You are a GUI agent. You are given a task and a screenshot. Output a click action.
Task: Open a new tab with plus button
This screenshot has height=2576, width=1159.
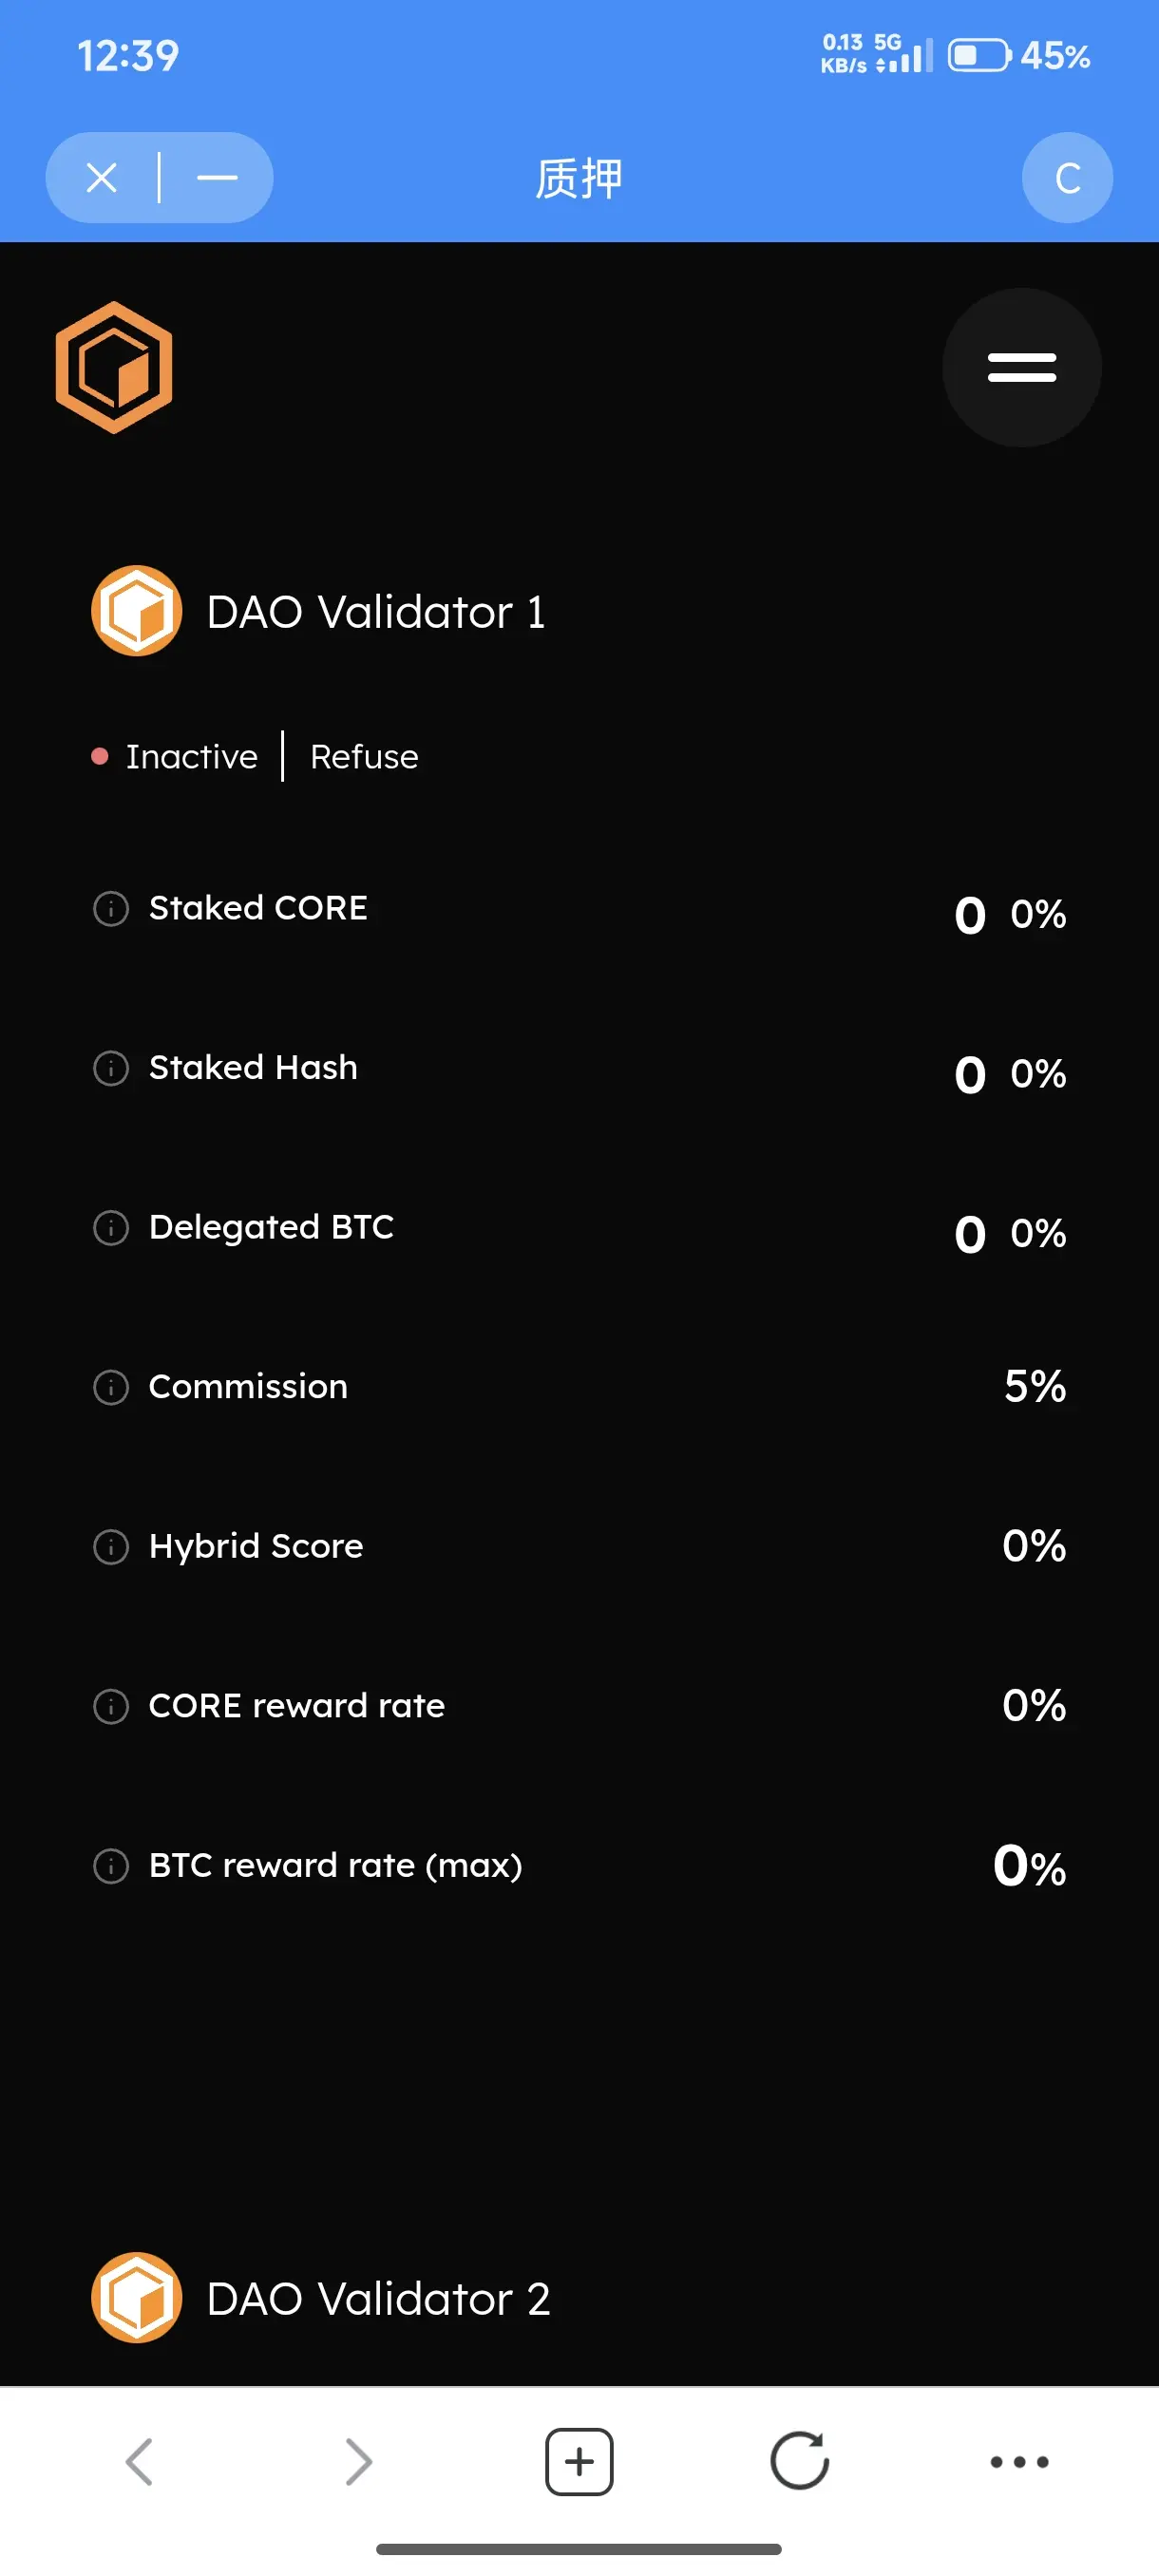click(x=579, y=2461)
